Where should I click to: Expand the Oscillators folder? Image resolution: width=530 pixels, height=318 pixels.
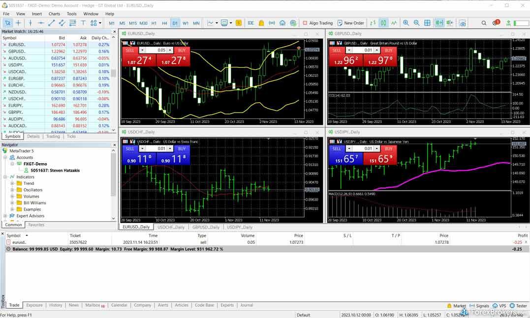(12, 190)
